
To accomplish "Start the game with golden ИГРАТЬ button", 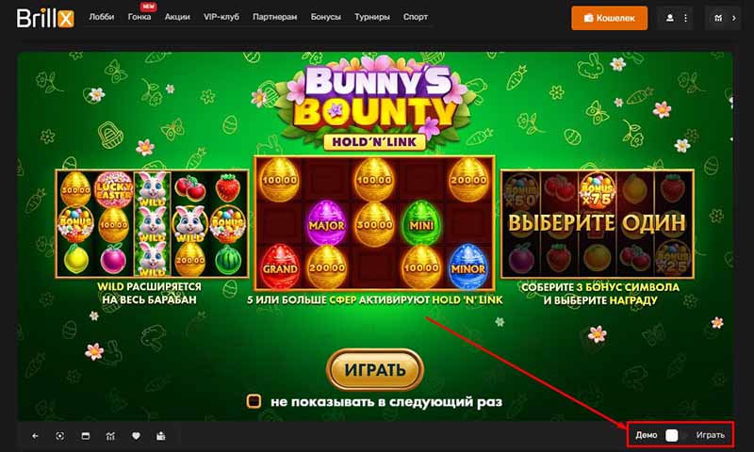I will click(x=375, y=370).
